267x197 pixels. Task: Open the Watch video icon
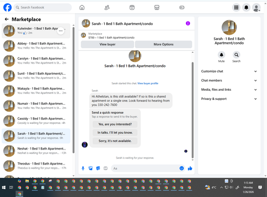click(x=132, y=7)
